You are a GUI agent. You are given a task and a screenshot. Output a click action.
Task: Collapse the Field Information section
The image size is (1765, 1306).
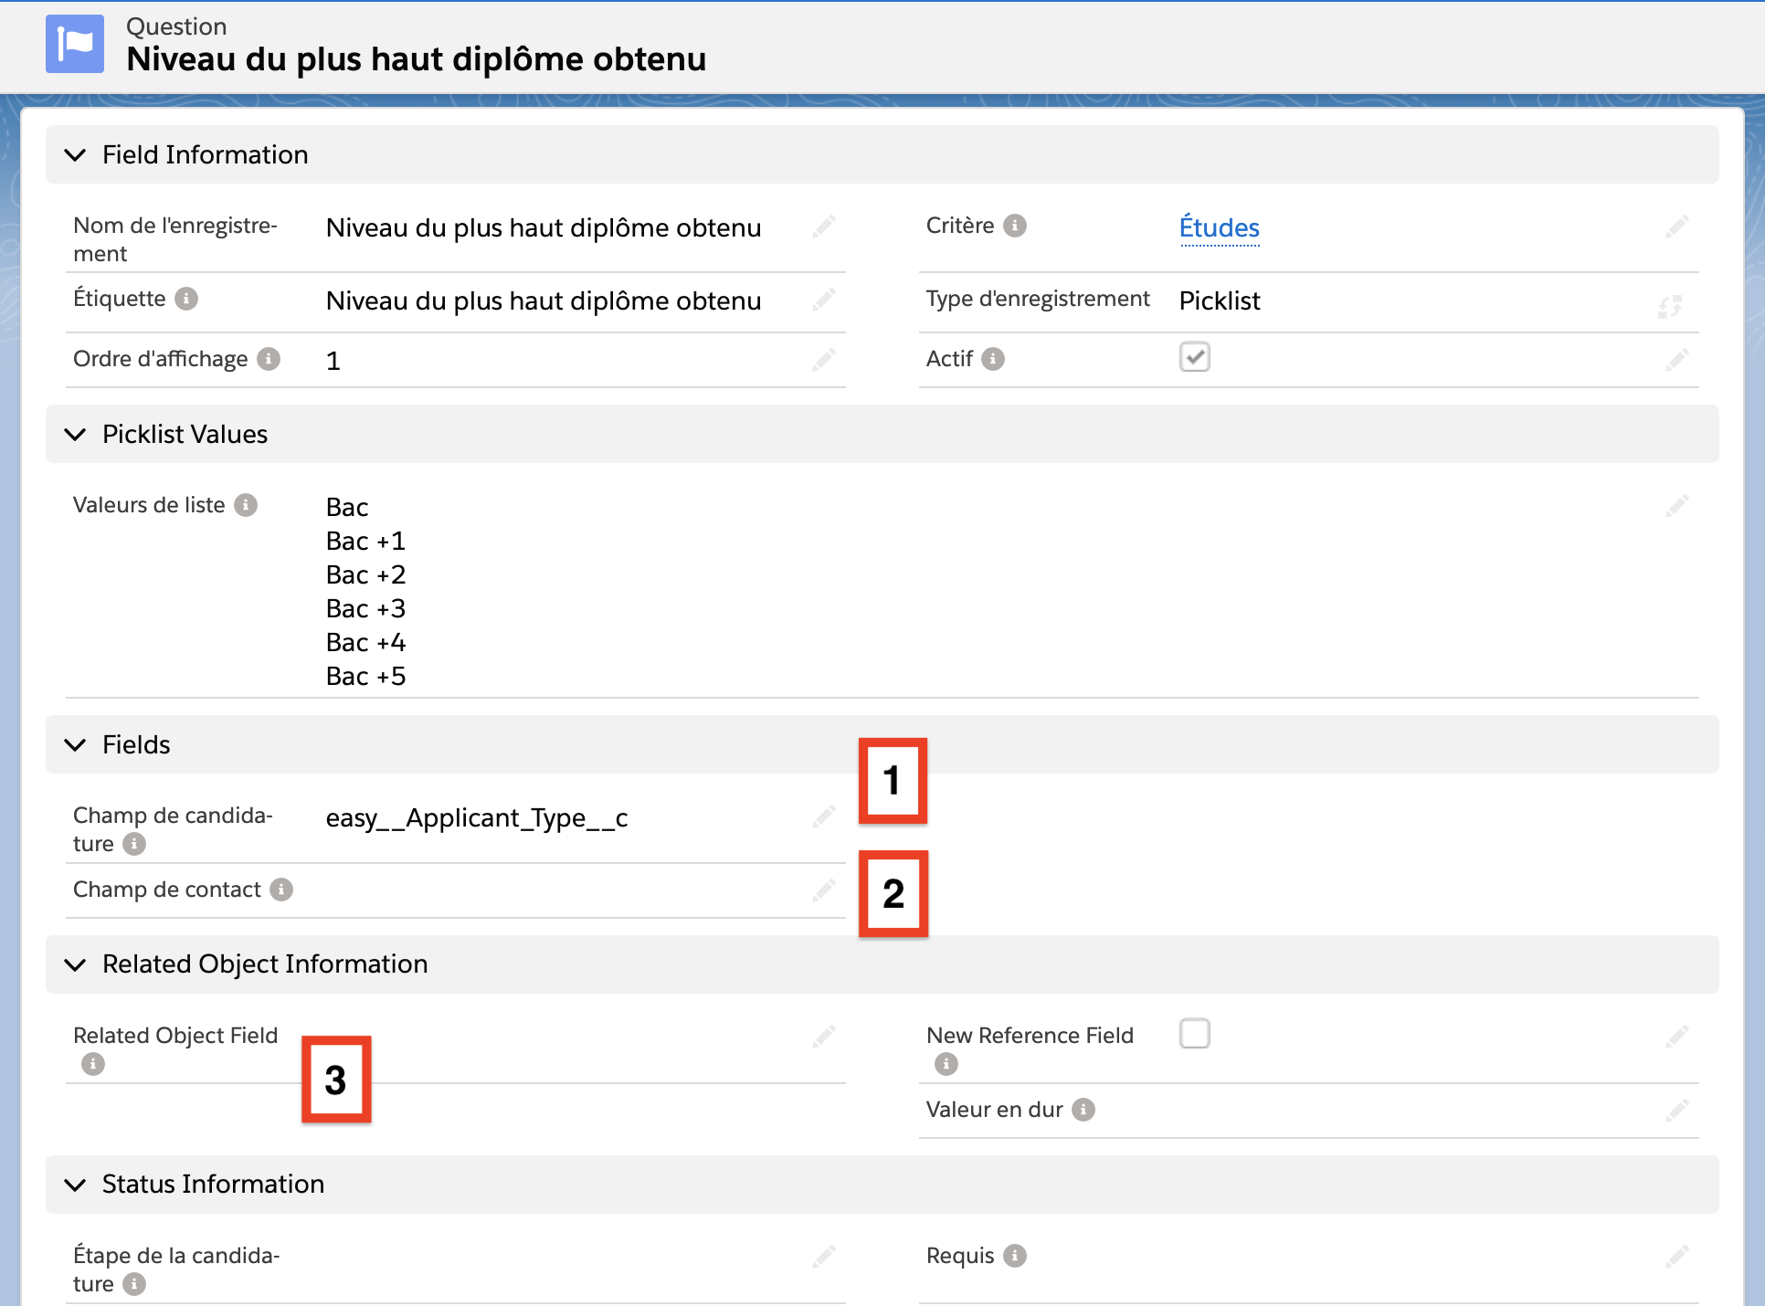pyautogui.click(x=76, y=155)
